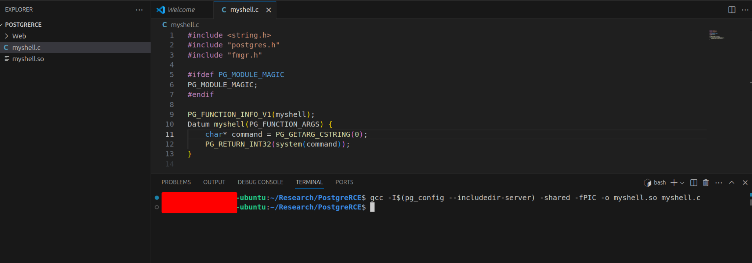This screenshot has height=263, width=752.
Task: Click PG_RETURN_INT32 in the code
Action: 238,144
